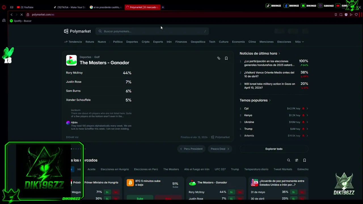
Task: Click the flags icon on the peace-agreement card
Action: pyautogui.click(x=254, y=182)
